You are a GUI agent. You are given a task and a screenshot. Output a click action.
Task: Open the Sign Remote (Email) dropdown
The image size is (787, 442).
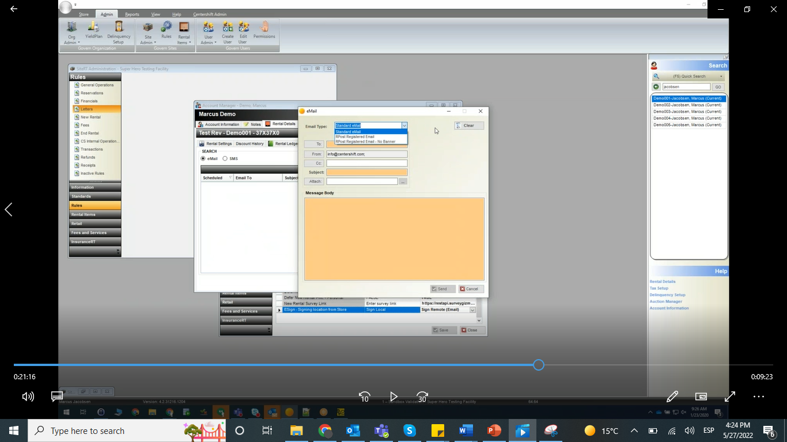click(x=472, y=310)
